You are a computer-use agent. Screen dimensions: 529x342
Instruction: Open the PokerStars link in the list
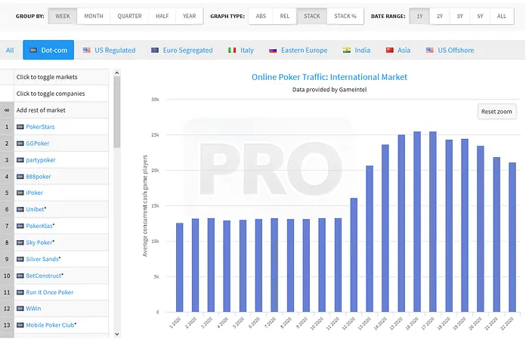tap(40, 127)
